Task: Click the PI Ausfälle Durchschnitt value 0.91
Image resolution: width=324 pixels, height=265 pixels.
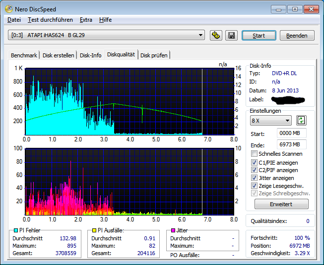Action: coord(149,238)
